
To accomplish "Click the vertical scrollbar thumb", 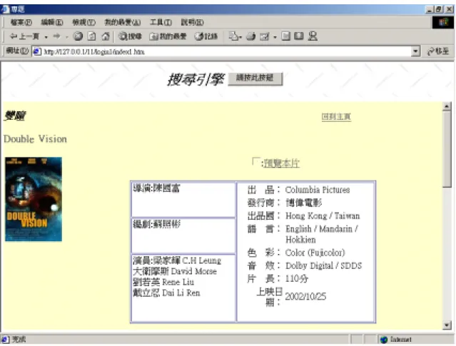I will [447, 149].
